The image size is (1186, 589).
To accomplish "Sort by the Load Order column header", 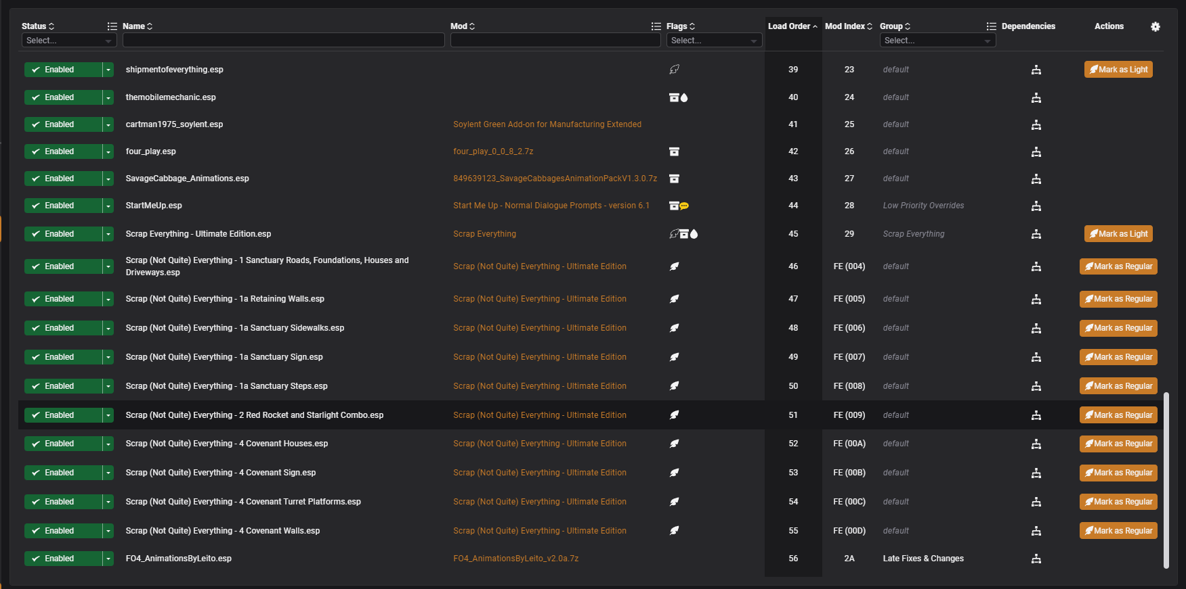I will point(792,26).
